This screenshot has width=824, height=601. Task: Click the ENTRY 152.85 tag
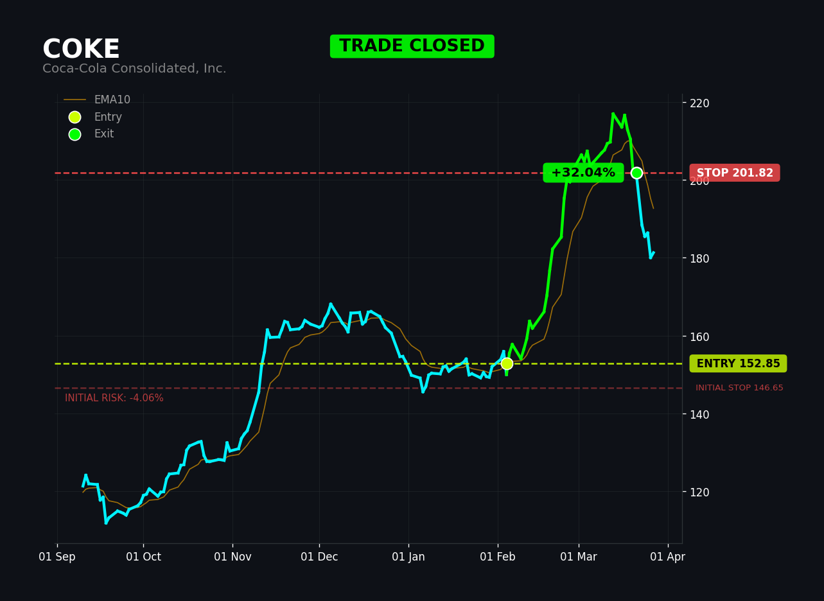click(x=738, y=363)
